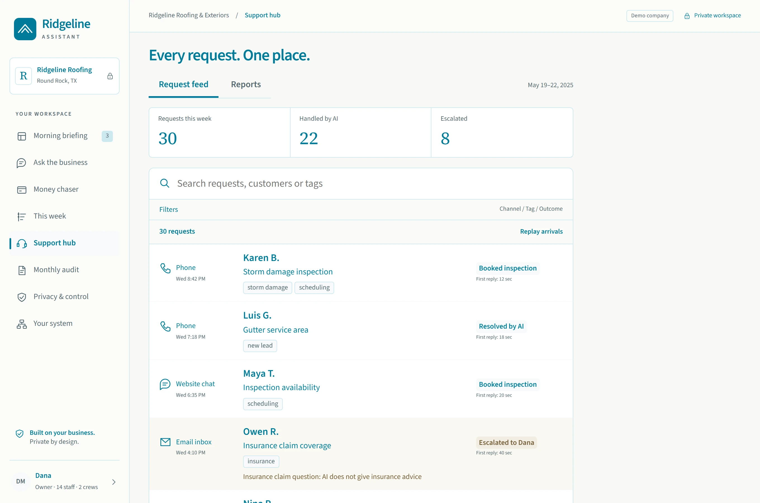Open Maya T.'s request
The width and height of the screenshot is (760, 503).
[361, 389]
